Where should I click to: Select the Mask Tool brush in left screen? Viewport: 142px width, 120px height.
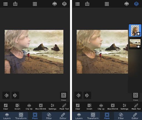tap(64, 107)
